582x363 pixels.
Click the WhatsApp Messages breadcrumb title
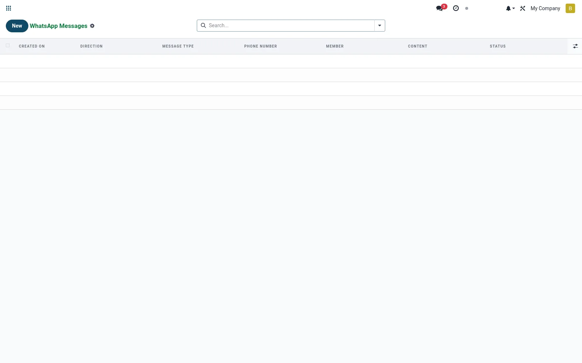pos(59,26)
